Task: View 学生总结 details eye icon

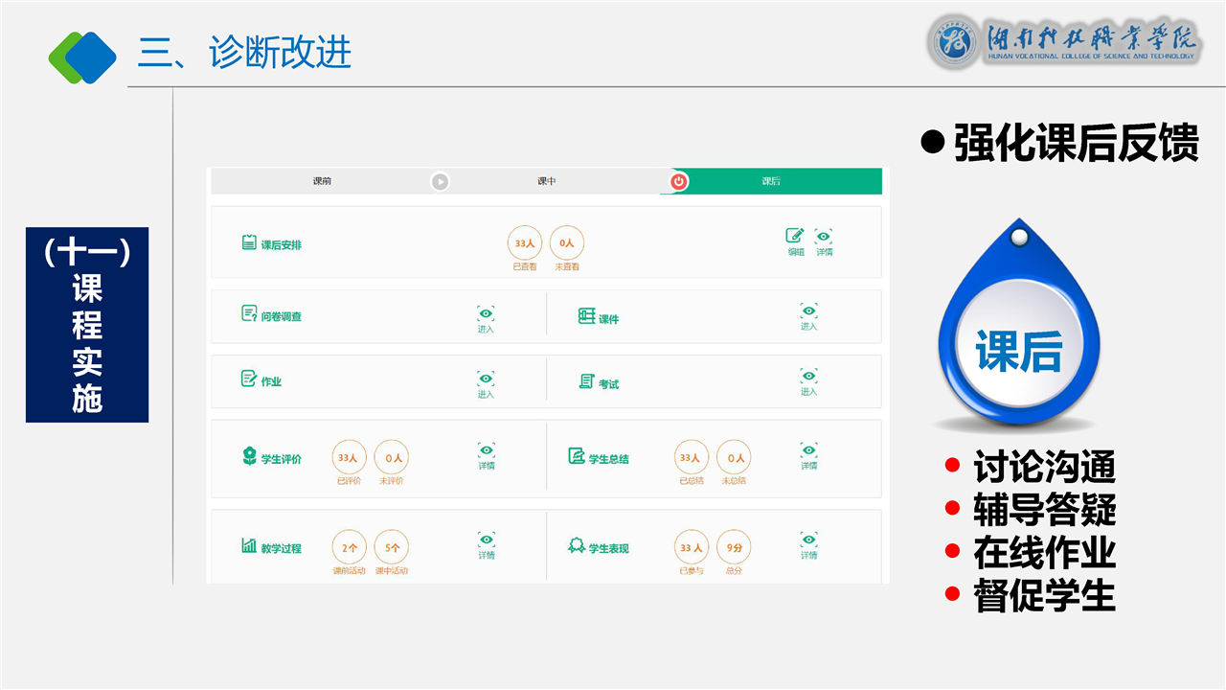Action: coord(809,451)
